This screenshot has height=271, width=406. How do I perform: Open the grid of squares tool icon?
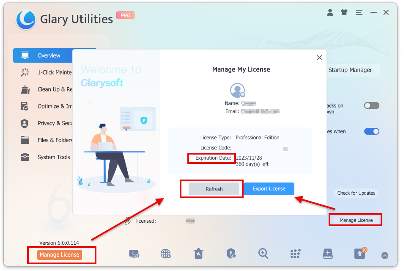(x=296, y=254)
